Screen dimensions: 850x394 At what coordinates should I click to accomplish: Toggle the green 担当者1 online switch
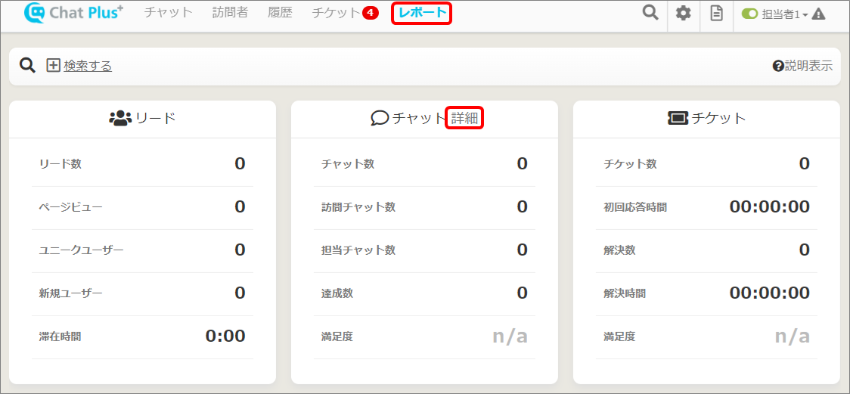[749, 14]
